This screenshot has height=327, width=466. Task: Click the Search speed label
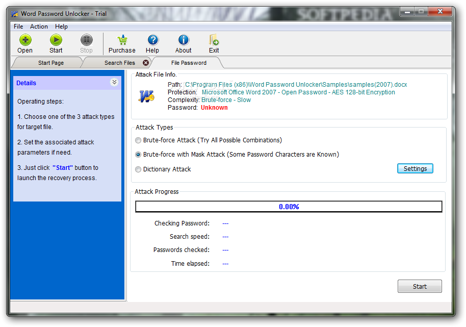tap(190, 237)
